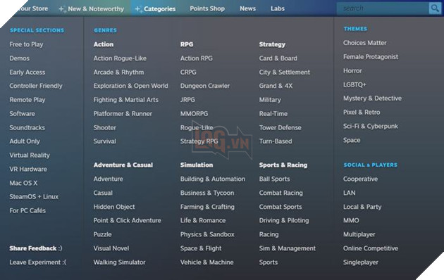Image resolution: width=444 pixels, height=280 pixels.
Task: Open Sports & Racing heading
Action: coord(283,165)
